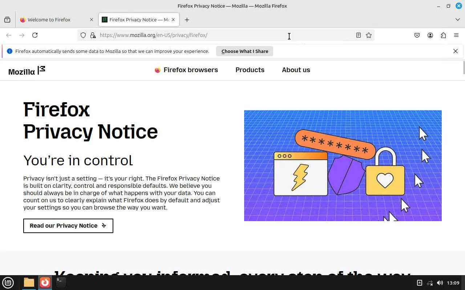Open the Firefox account icon

pyautogui.click(x=430, y=35)
